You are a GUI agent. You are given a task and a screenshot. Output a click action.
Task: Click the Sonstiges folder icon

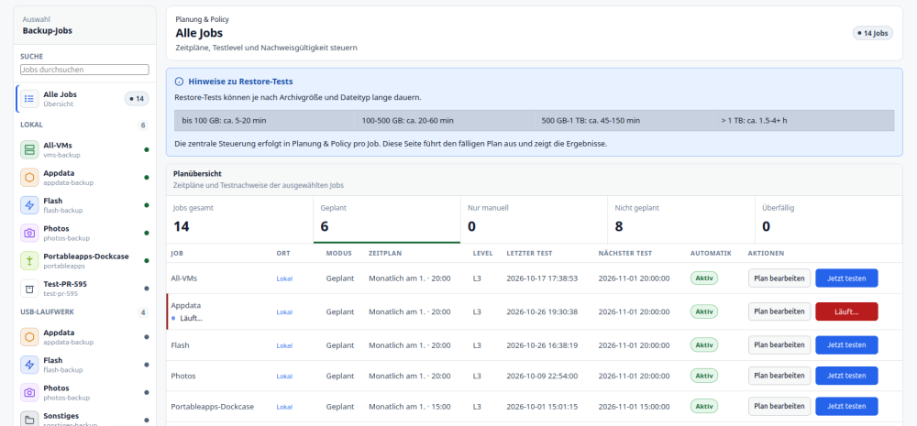[x=29, y=420]
